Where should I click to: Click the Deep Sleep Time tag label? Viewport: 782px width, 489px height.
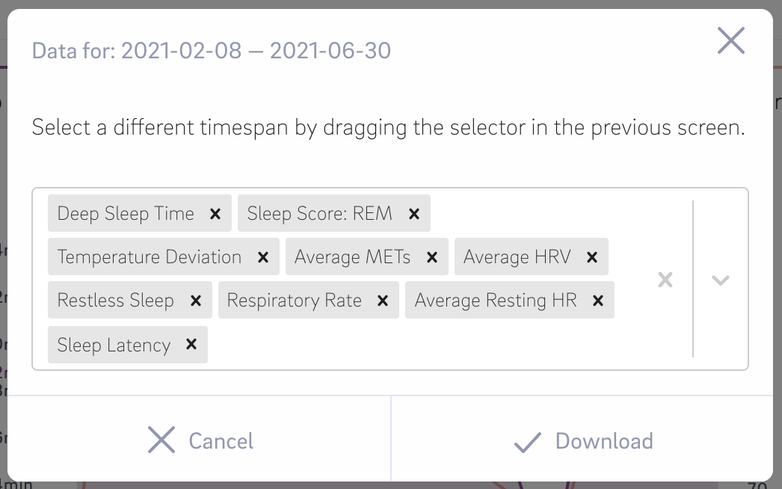[126, 214]
